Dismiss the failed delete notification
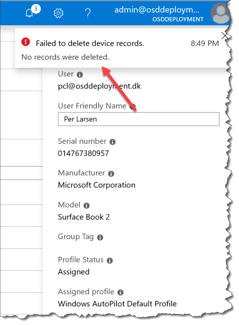This screenshot has width=239, height=325. click(x=224, y=36)
